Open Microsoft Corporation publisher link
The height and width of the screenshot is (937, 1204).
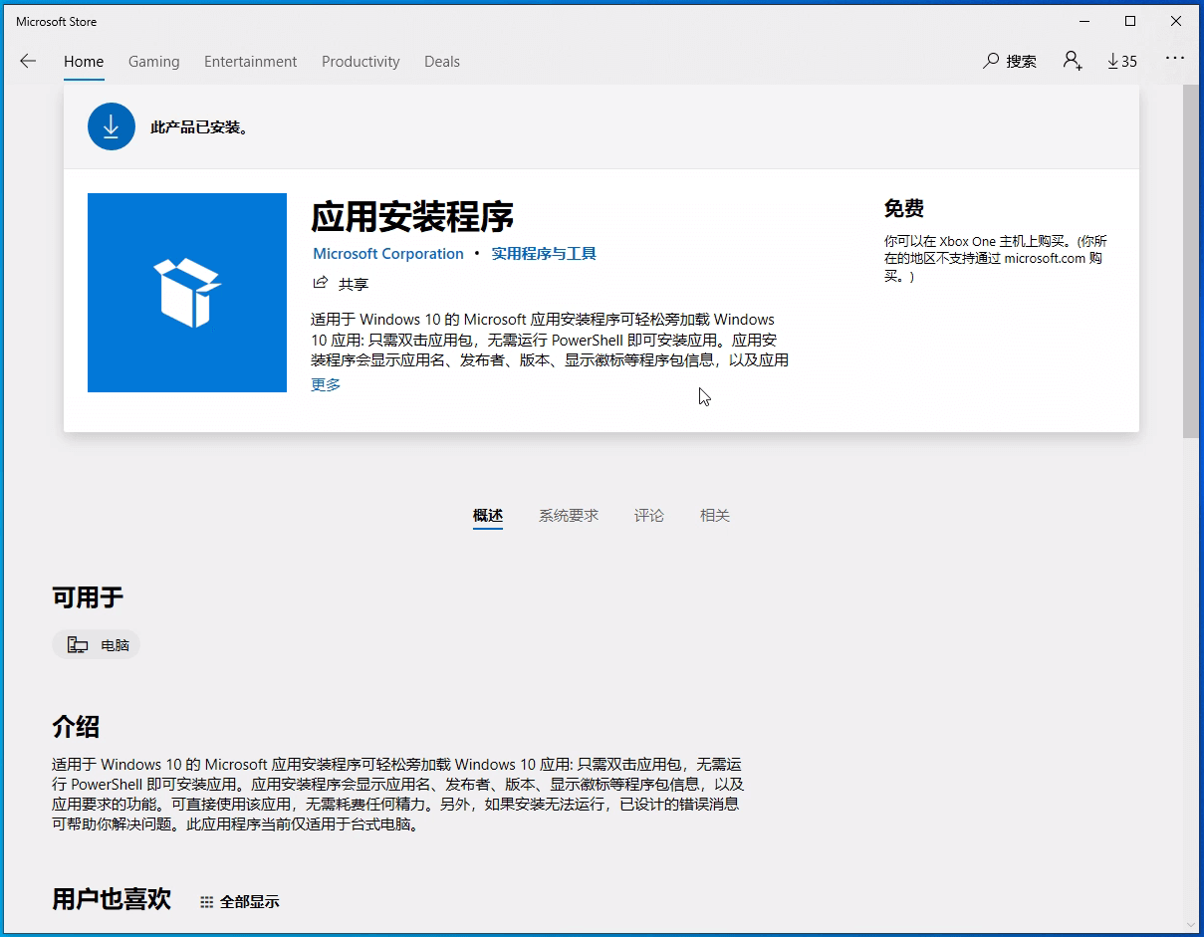coord(388,254)
